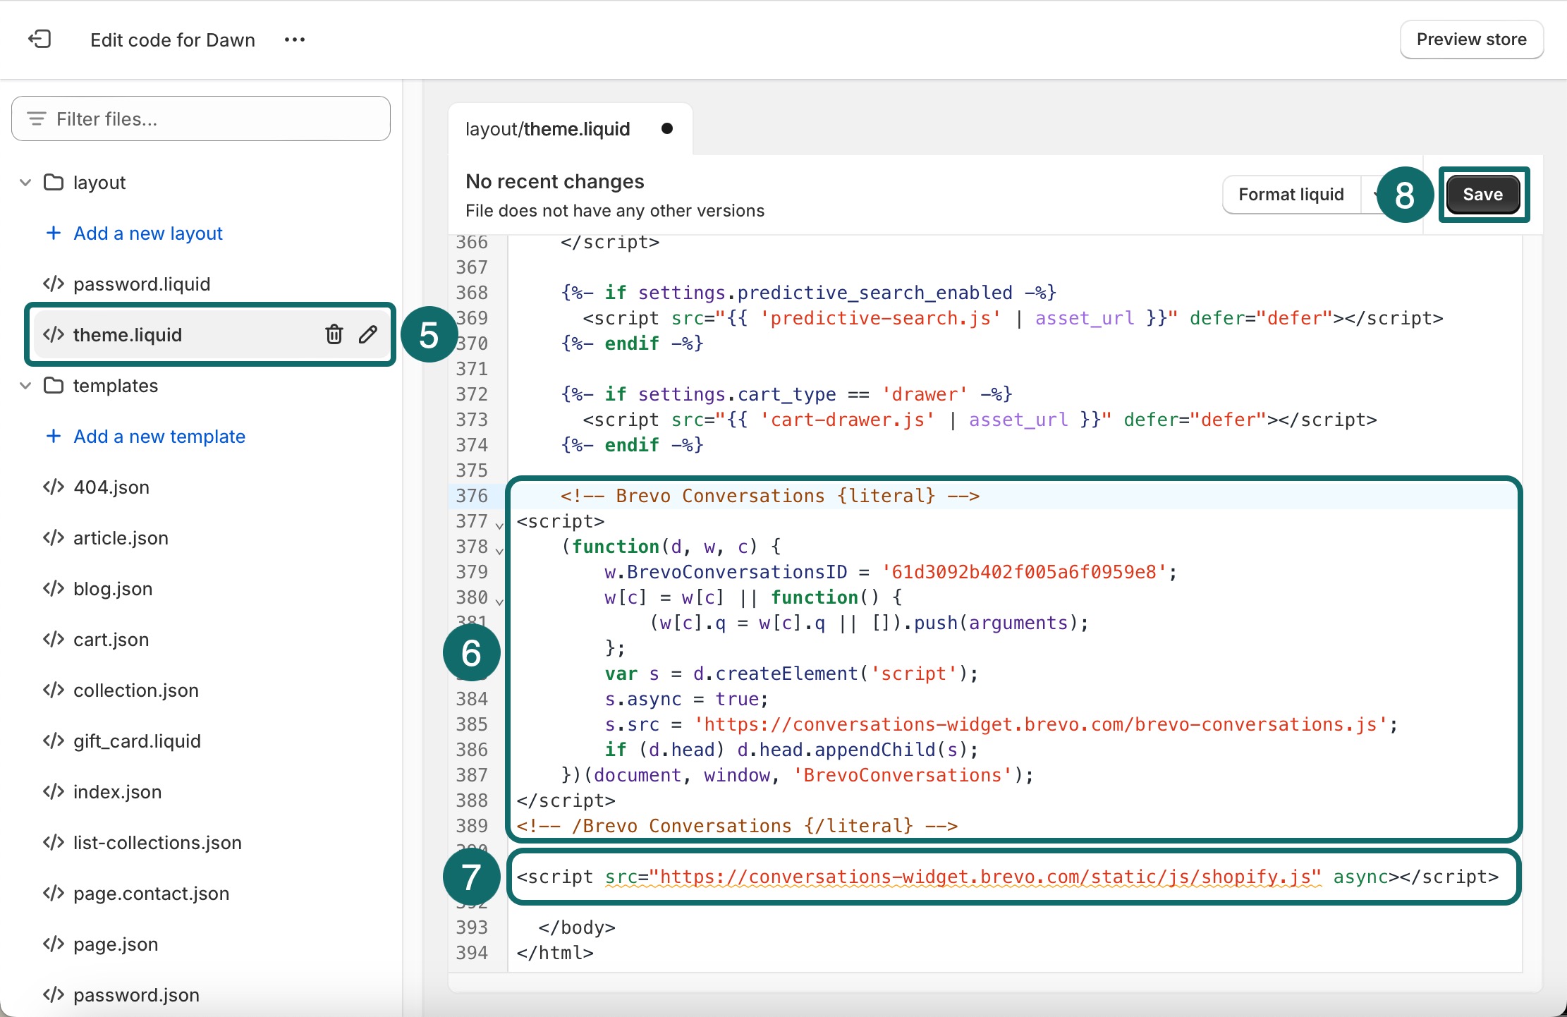Click the templates folder icon
This screenshot has height=1017, width=1567.
click(54, 386)
